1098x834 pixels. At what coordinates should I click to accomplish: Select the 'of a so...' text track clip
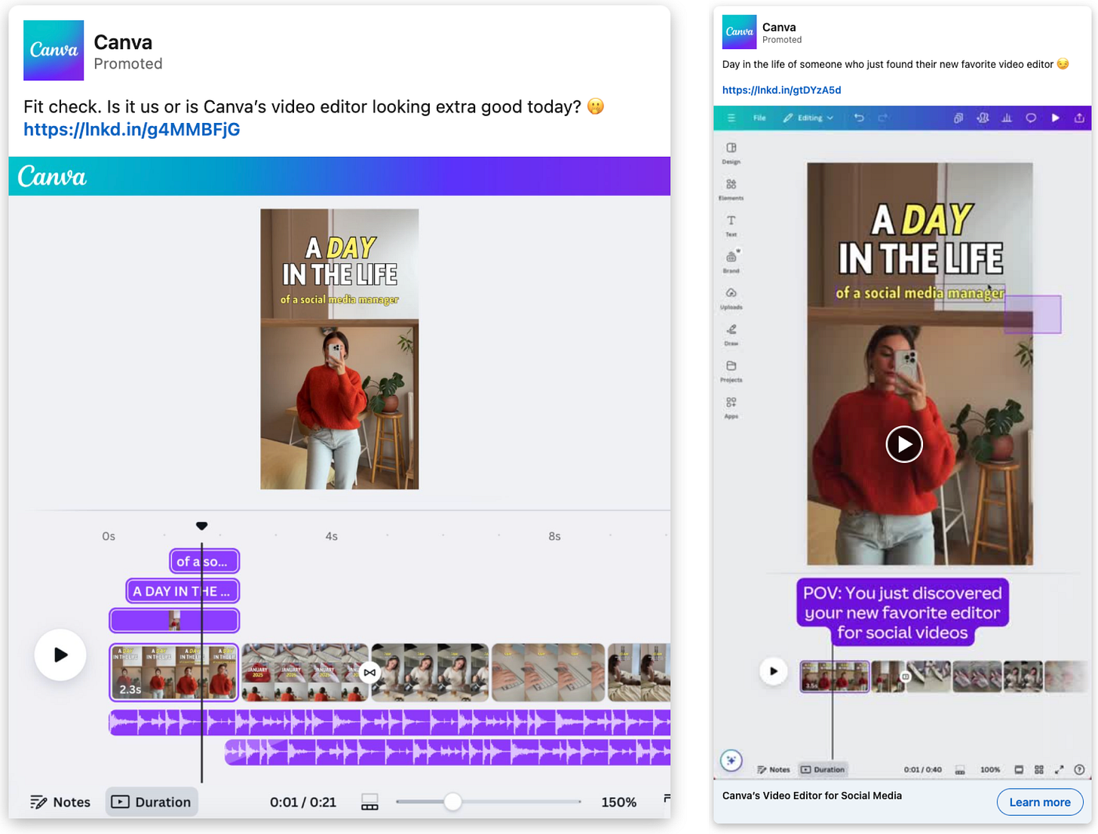point(204,561)
